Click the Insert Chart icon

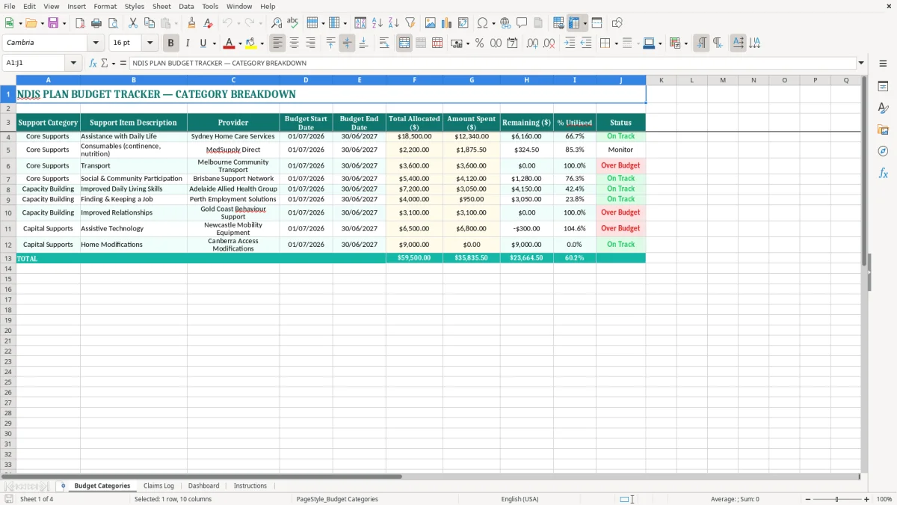[447, 23]
